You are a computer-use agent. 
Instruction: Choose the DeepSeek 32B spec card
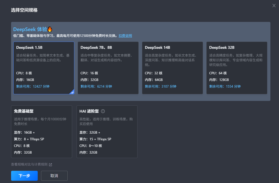click(x=237, y=68)
